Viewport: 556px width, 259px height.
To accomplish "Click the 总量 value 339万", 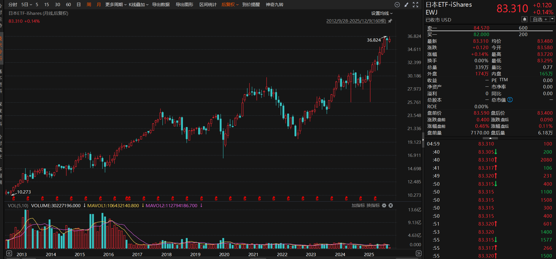I will click(x=482, y=68).
